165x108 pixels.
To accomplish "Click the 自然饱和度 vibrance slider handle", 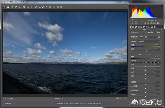I will point(146,92).
